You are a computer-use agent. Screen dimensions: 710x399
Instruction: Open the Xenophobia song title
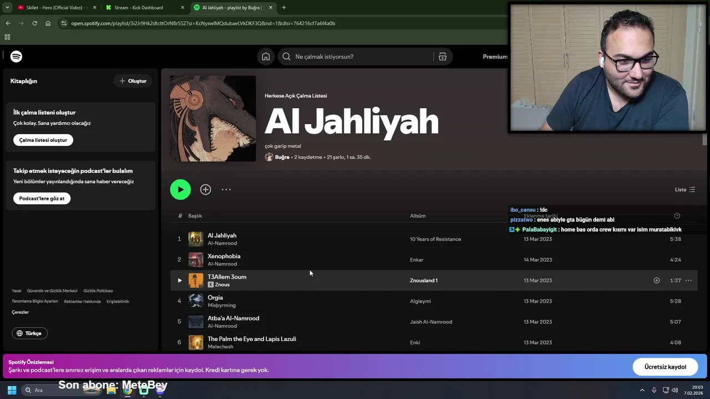point(224,256)
